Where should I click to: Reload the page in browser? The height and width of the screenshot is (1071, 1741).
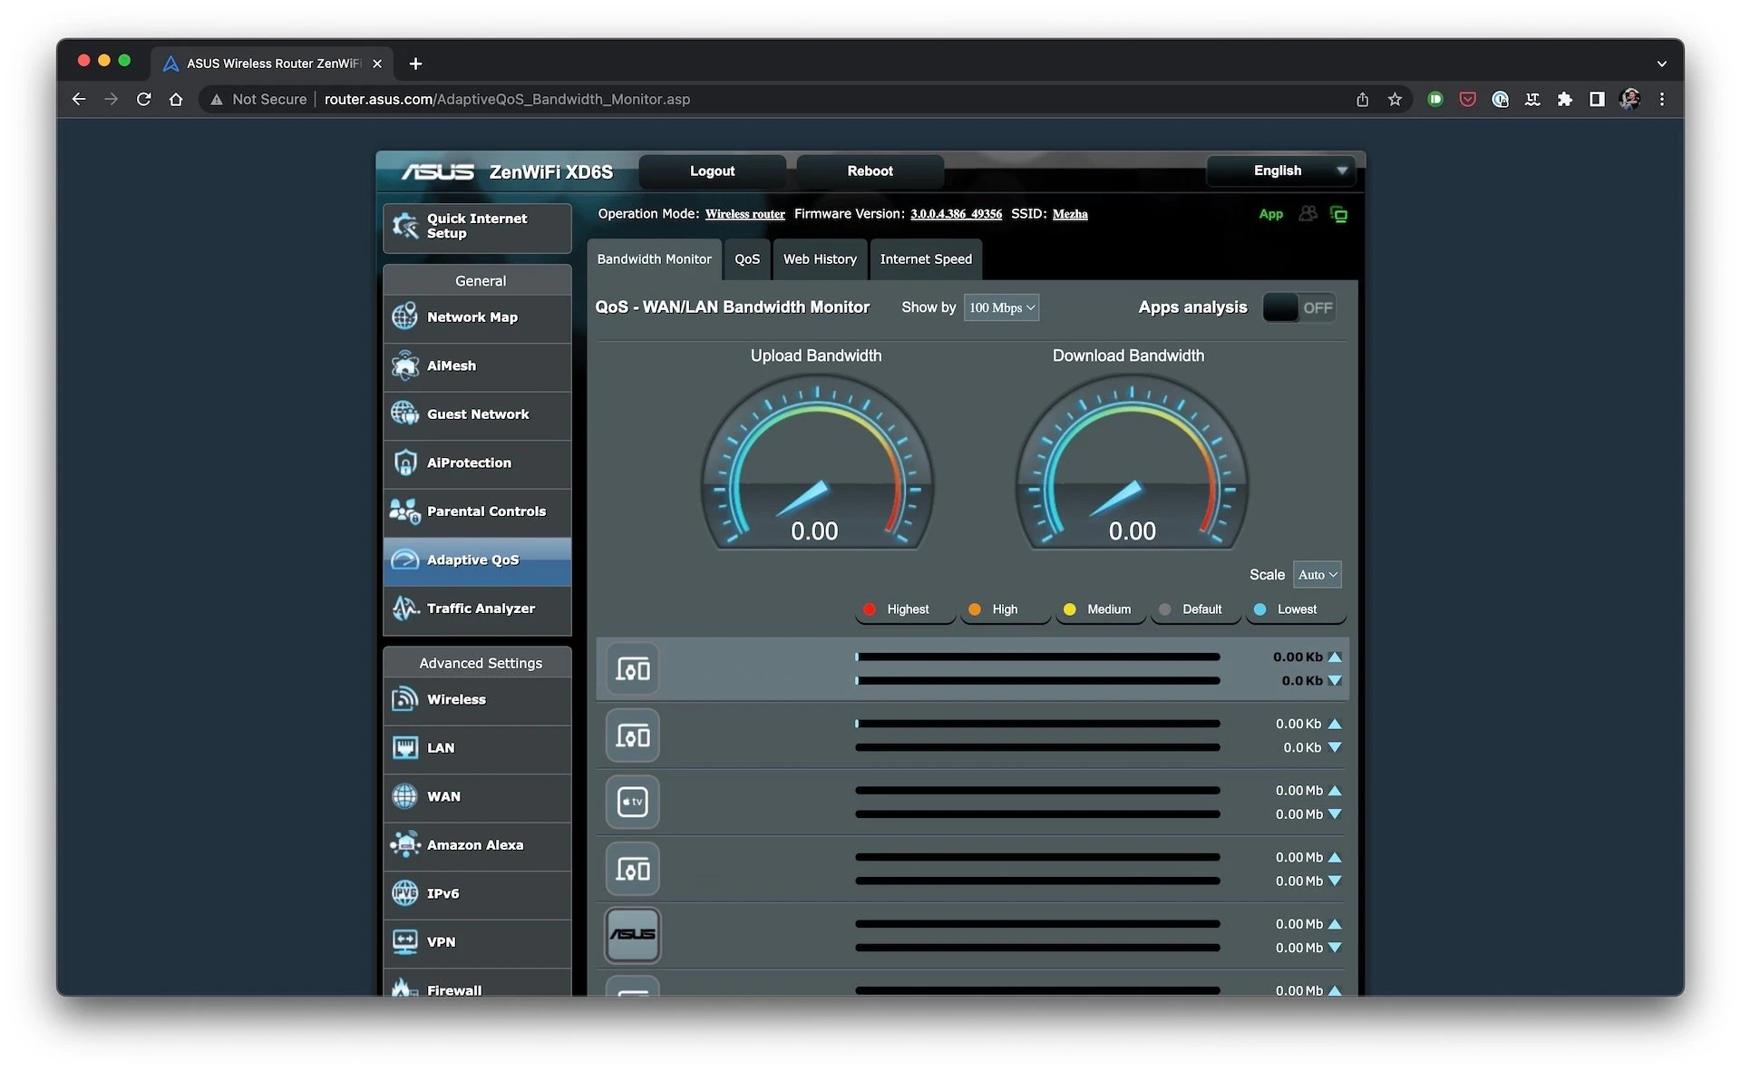(x=143, y=100)
